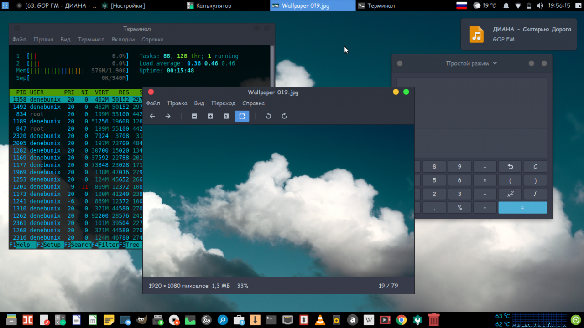Click htop process row PID 834
Image resolution: width=584 pixels, height=328 pixels.
[x=76, y=114]
